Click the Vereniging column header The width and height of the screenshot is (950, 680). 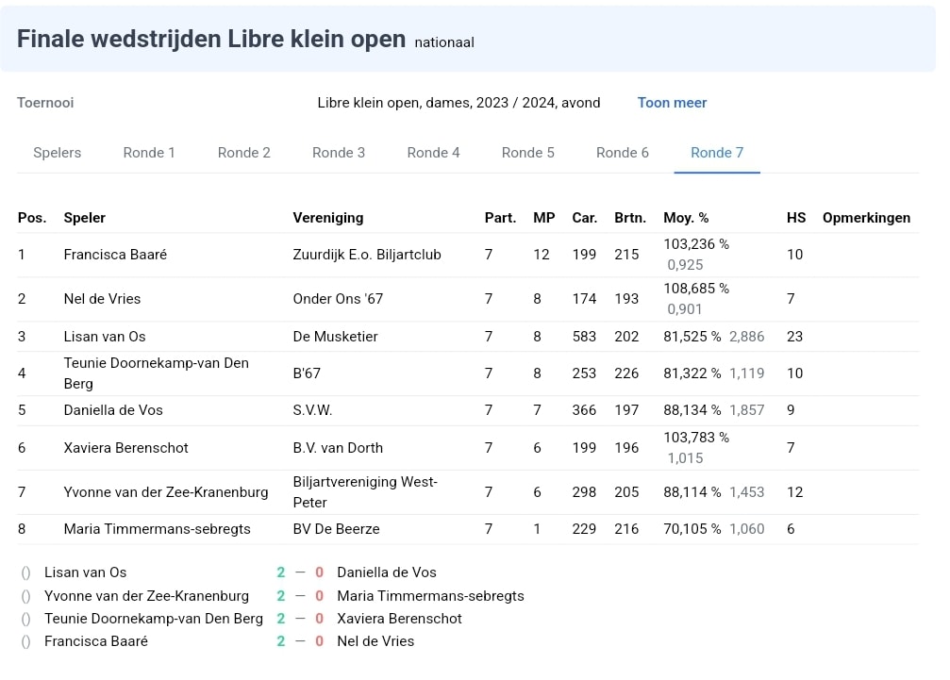328,218
